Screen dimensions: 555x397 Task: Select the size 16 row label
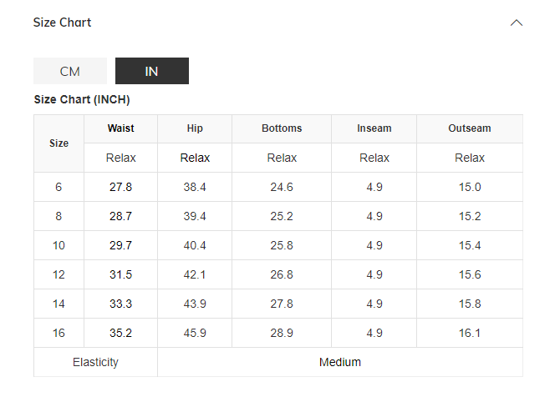(x=59, y=333)
